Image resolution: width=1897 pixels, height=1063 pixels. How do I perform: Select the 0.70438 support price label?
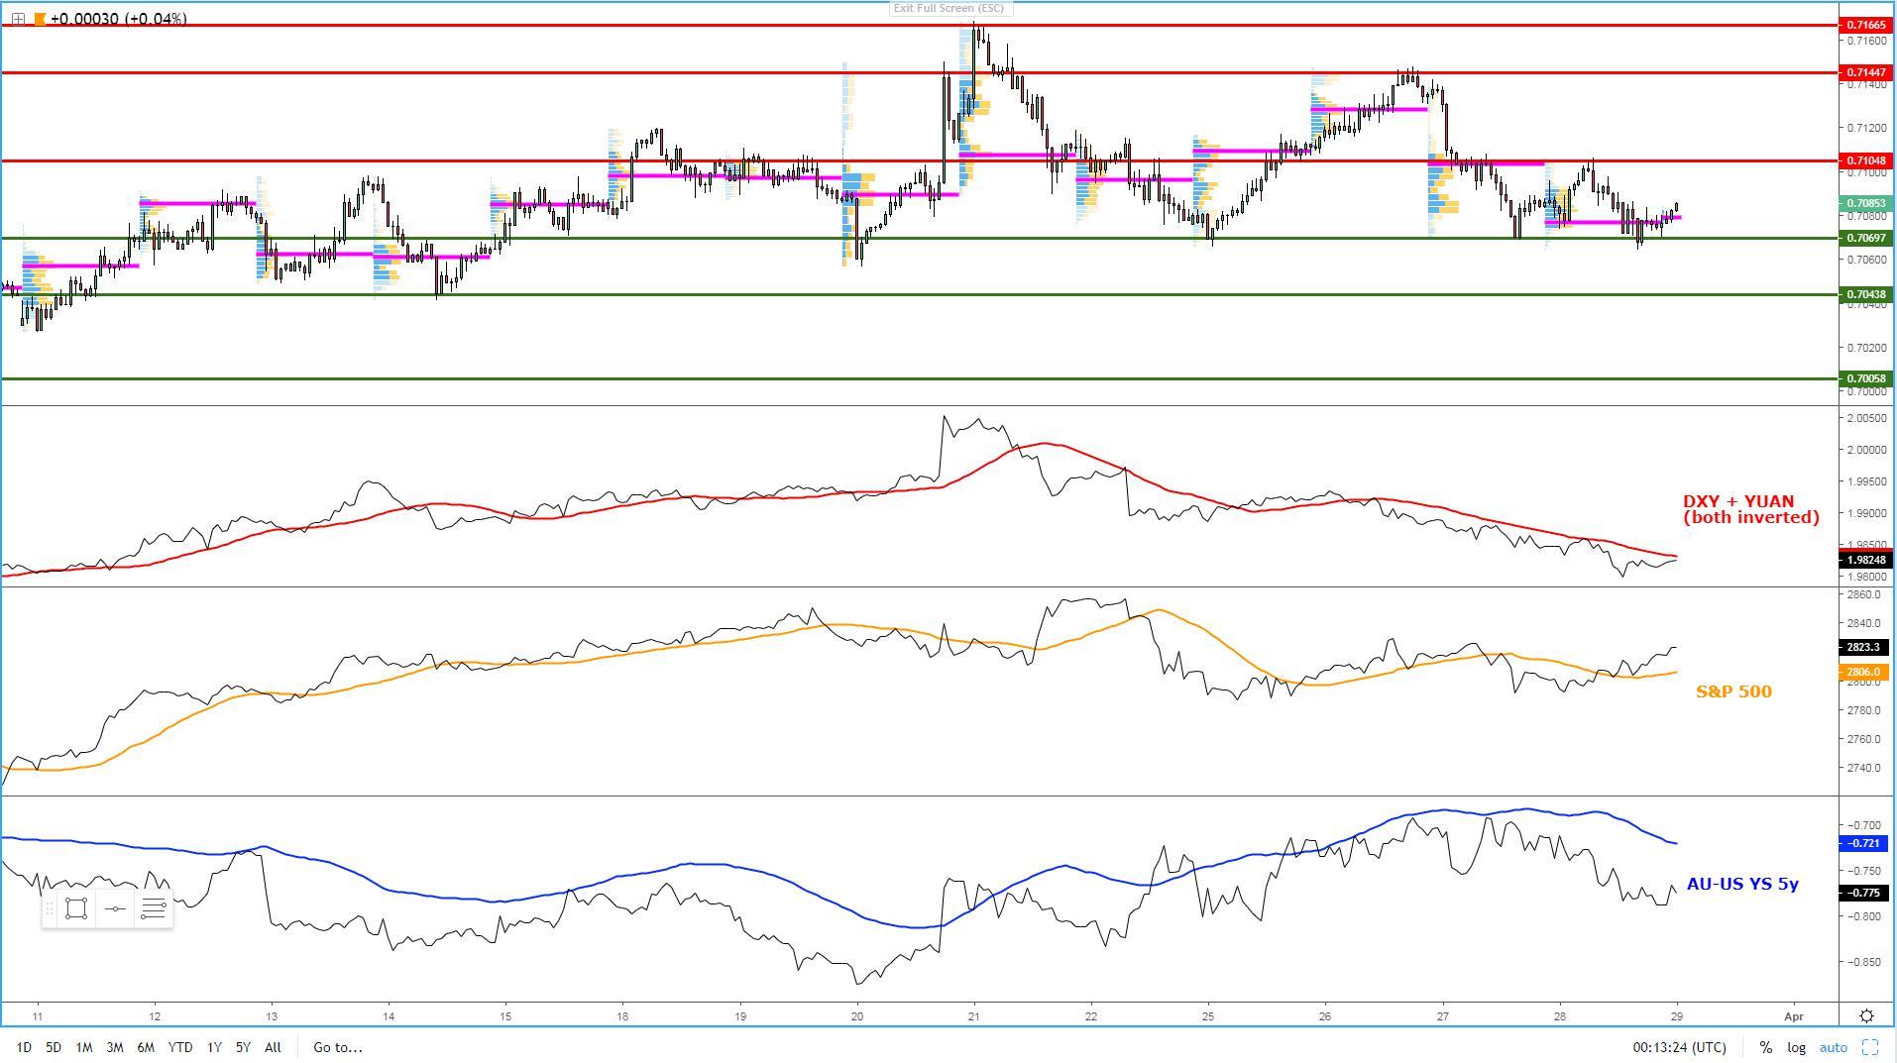[1866, 294]
